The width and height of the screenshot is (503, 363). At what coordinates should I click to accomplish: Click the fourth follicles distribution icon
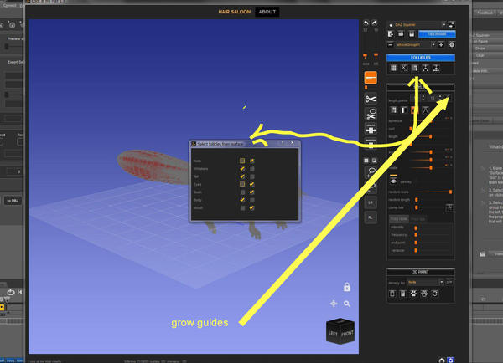click(425, 68)
